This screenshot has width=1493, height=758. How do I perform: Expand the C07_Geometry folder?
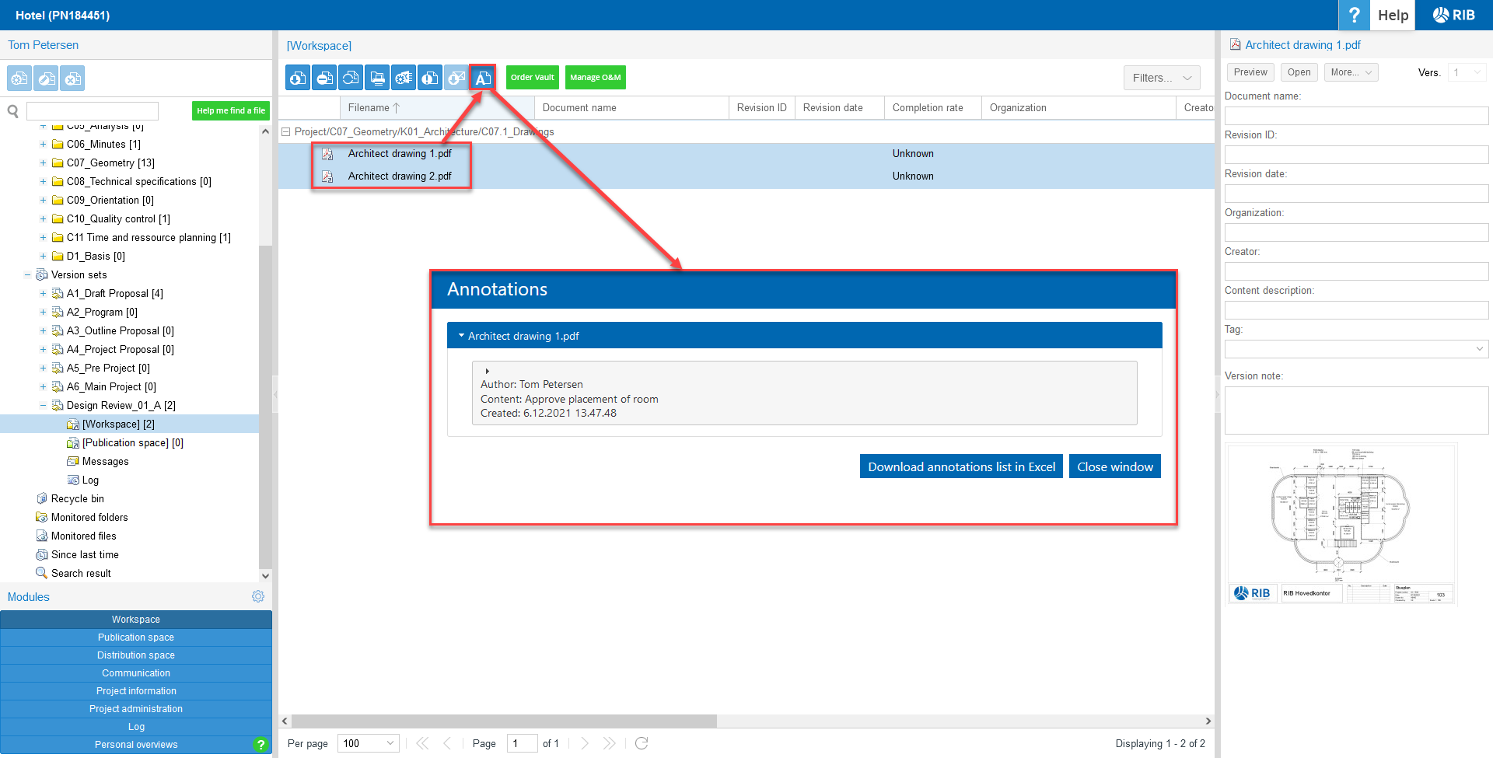43,163
